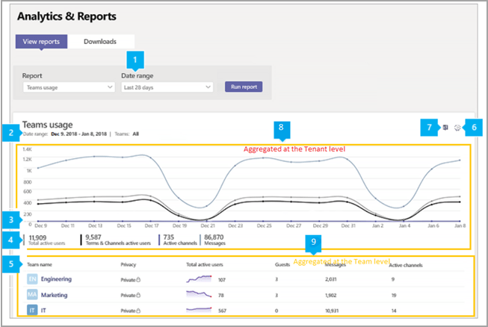The height and width of the screenshot is (327, 488).
Task: Switch to the Downloads tab
Action: click(x=100, y=41)
